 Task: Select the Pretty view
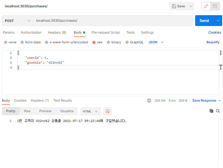tap(11, 111)
